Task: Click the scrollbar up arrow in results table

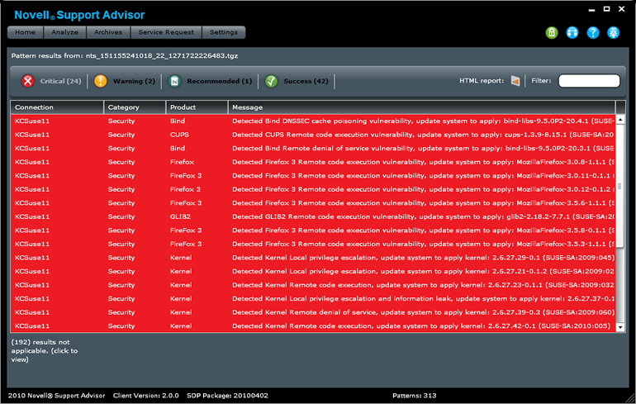Action: pos(620,119)
